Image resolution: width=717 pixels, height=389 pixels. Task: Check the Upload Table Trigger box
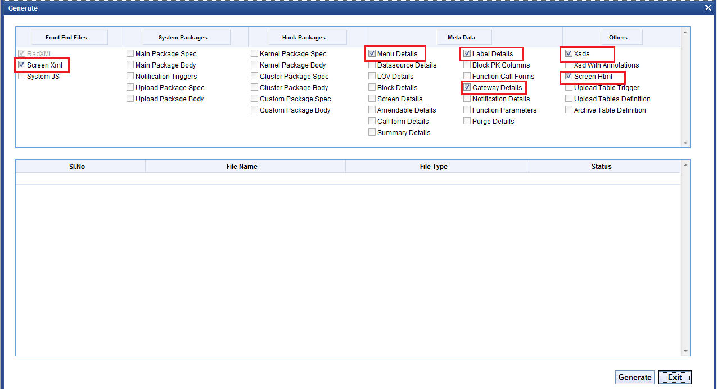[569, 88]
